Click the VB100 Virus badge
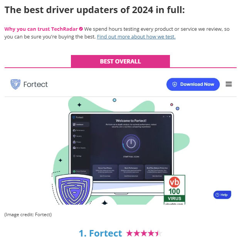 175,190
